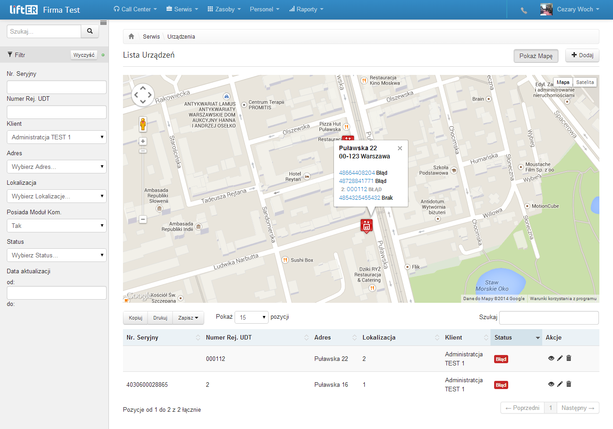Open the Serwis menu in navbar
613x429 pixels.
pos(182,9)
